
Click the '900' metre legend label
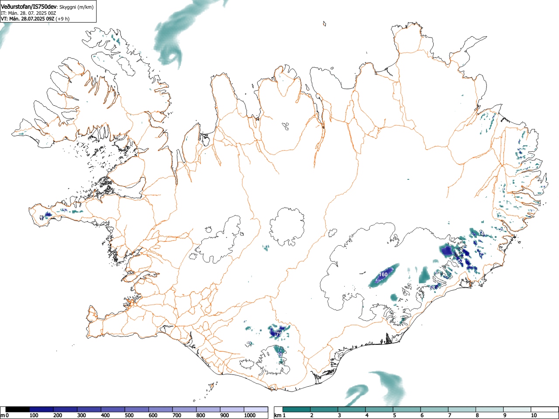point(224,416)
